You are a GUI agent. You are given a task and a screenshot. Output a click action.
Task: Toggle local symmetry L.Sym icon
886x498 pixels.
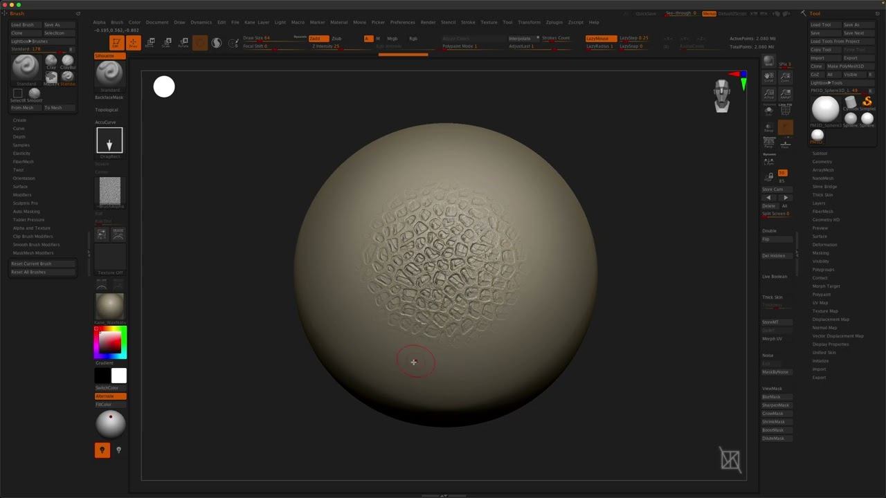tap(769, 160)
